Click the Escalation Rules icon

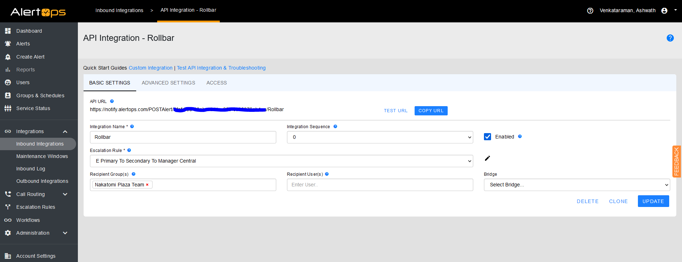pyautogui.click(x=8, y=207)
